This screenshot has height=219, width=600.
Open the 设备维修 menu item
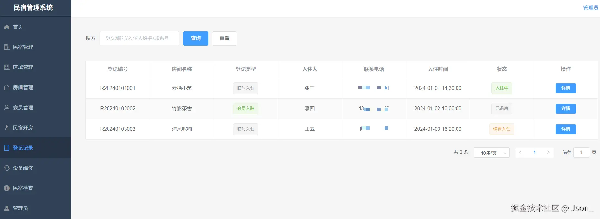click(x=35, y=168)
